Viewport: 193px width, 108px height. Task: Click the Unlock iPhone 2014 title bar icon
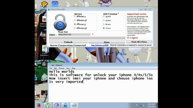[x=49, y=9]
